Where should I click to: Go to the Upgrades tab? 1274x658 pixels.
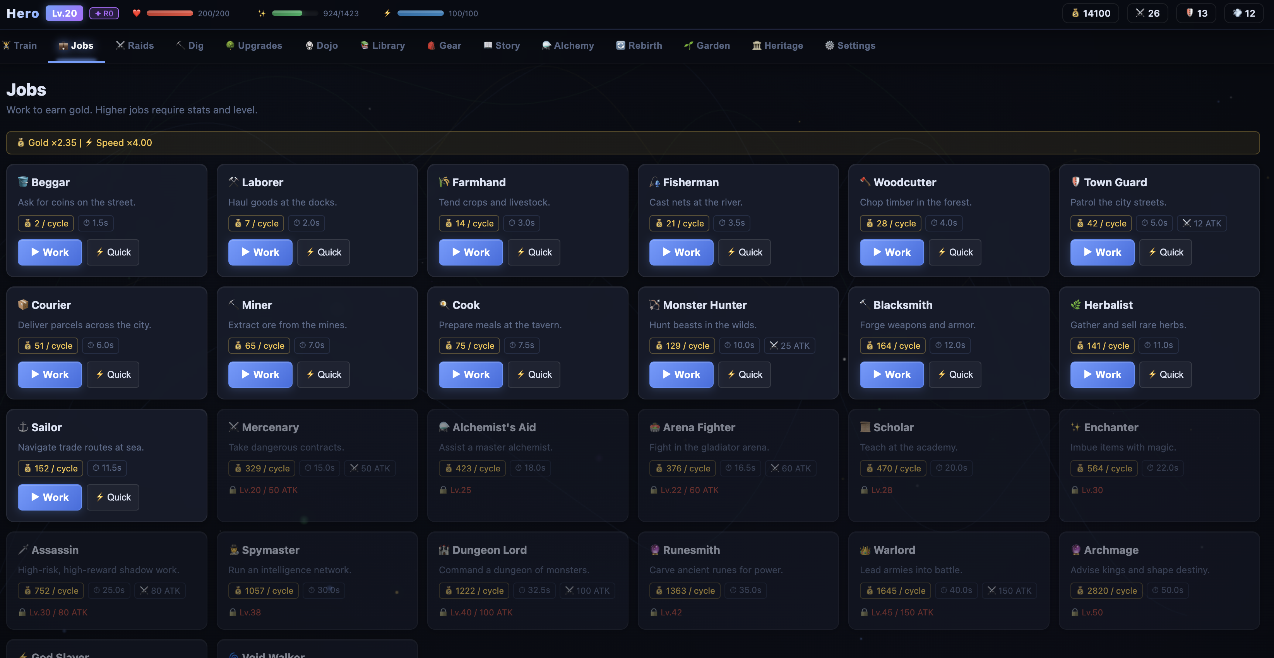point(254,46)
